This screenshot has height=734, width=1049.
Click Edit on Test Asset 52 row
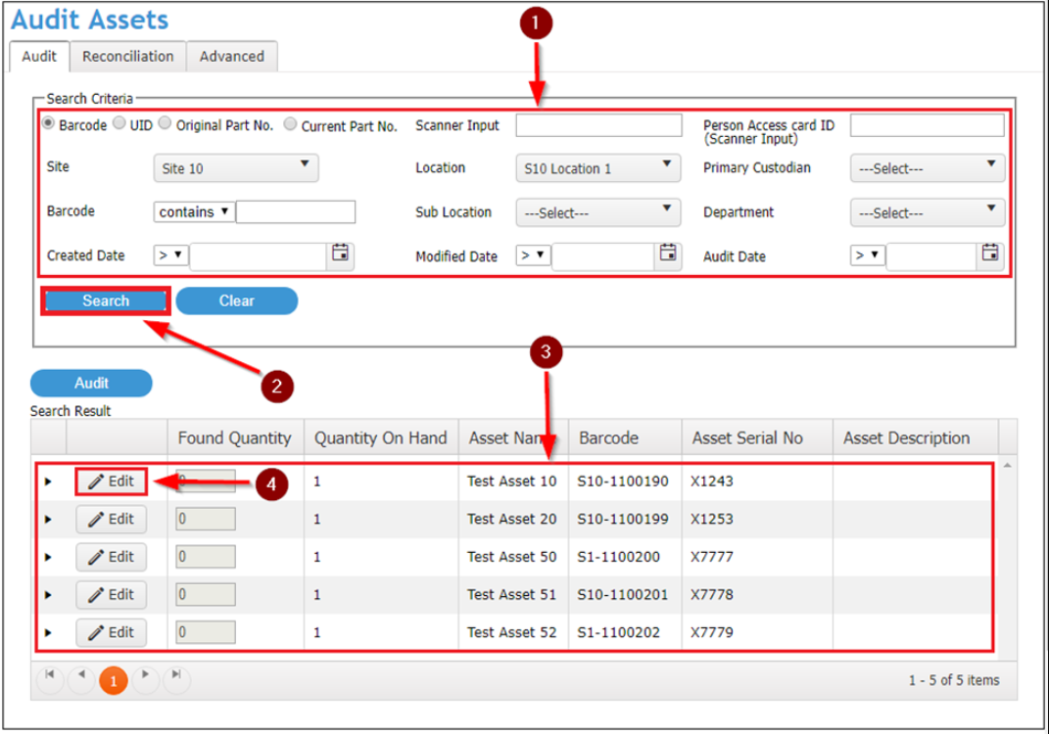pyautogui.click(x=111, y=632)
